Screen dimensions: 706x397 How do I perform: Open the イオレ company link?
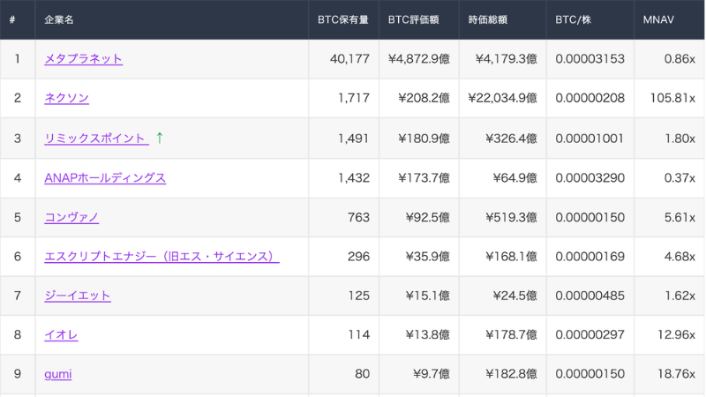(x=61, y=335)
